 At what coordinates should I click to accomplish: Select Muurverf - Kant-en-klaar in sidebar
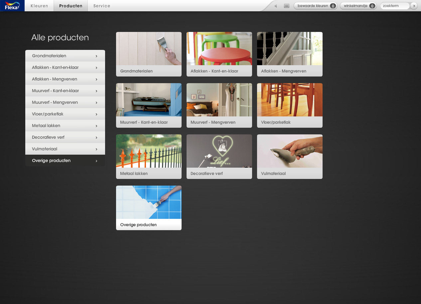pos(65,91)
